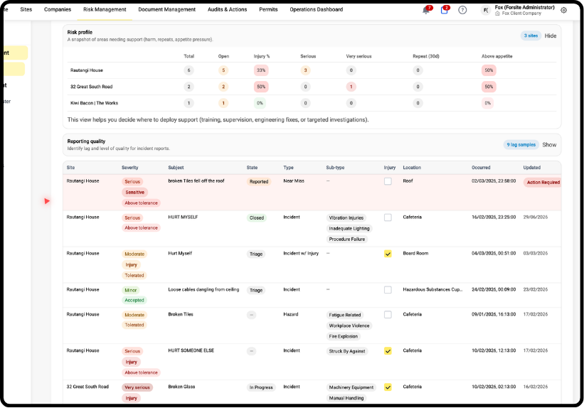Click the Sensitive severity tag
Viewport: 584px width, 408px height.
135,193
